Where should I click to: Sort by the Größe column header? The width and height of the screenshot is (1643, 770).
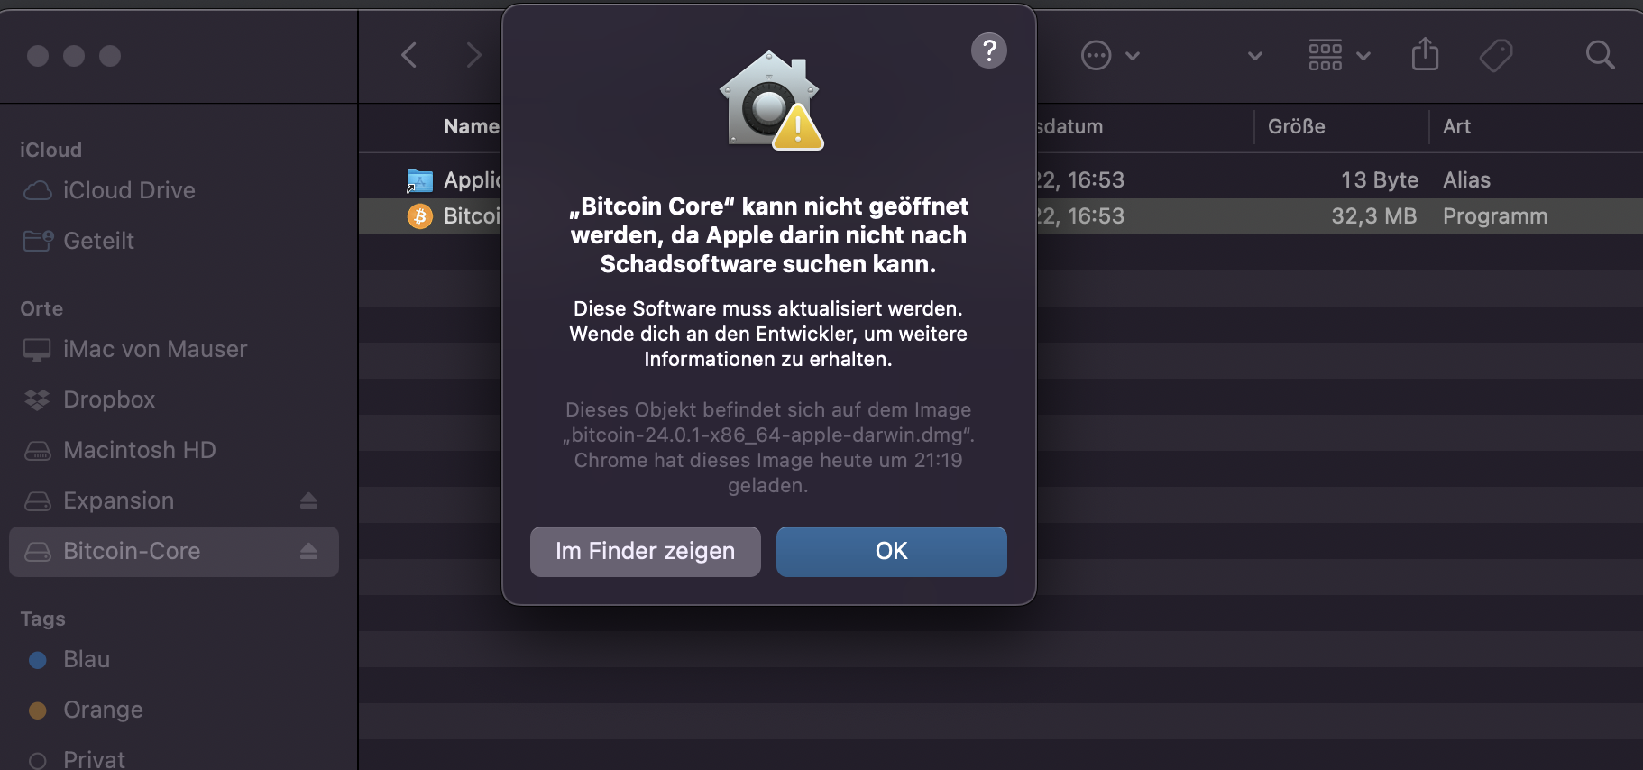(1296, 126)
